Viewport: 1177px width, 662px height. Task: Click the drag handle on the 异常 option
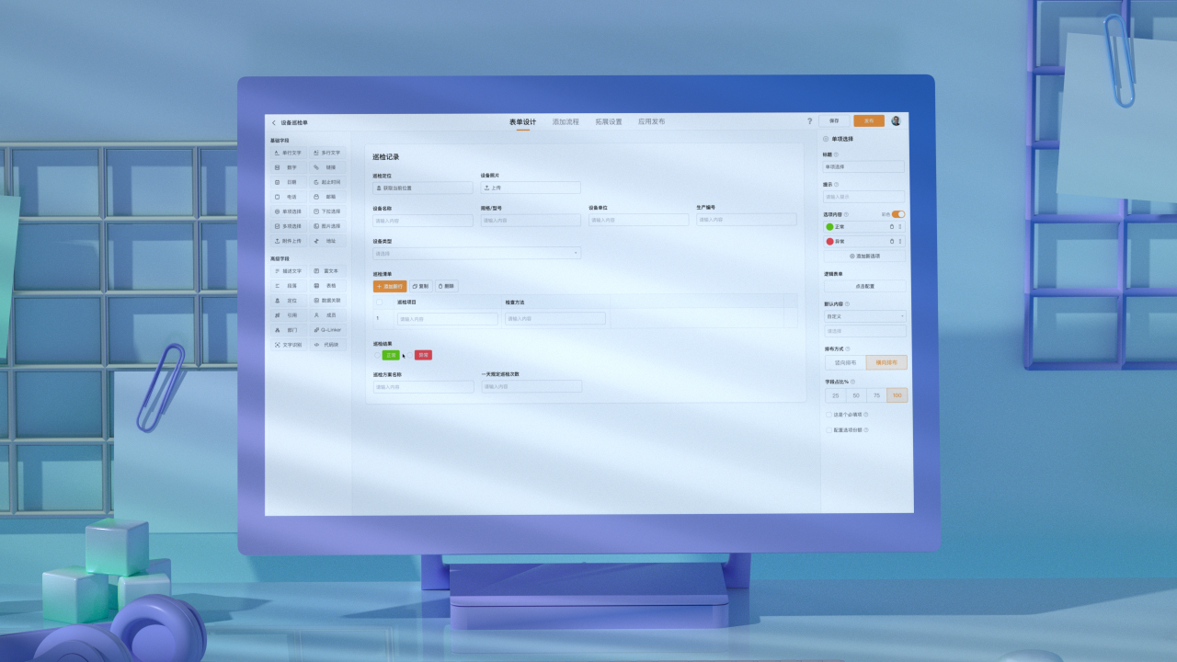(899, 241)
